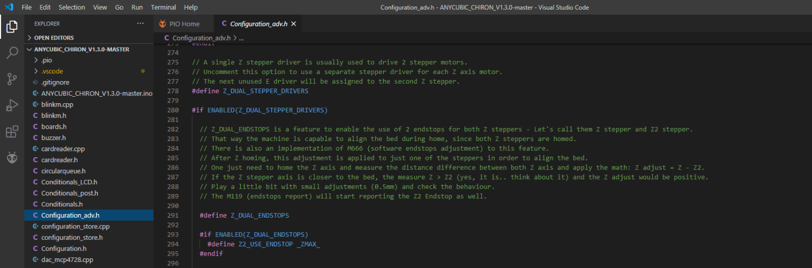Open the Terminal menu
This screenshot has width=812, height=268.
pos(163,8)
